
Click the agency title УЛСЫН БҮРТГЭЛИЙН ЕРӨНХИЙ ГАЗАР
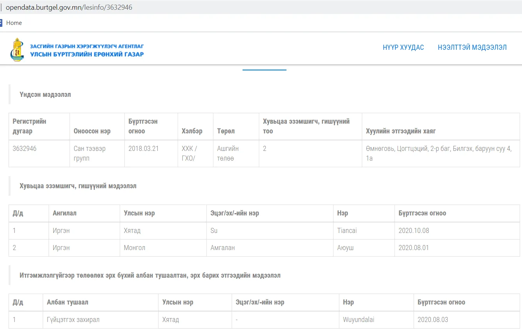87,54
